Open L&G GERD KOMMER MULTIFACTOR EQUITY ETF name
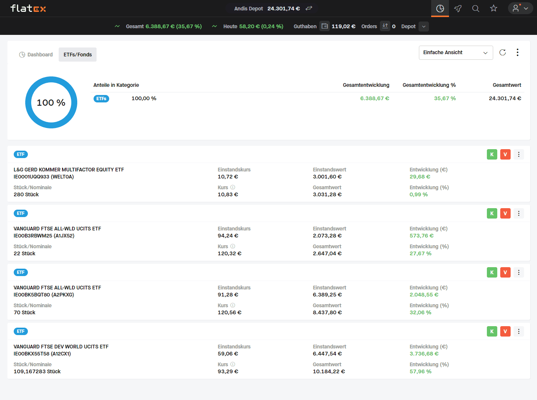The width and height of the screenshot is (537, 400). point(69,170)
